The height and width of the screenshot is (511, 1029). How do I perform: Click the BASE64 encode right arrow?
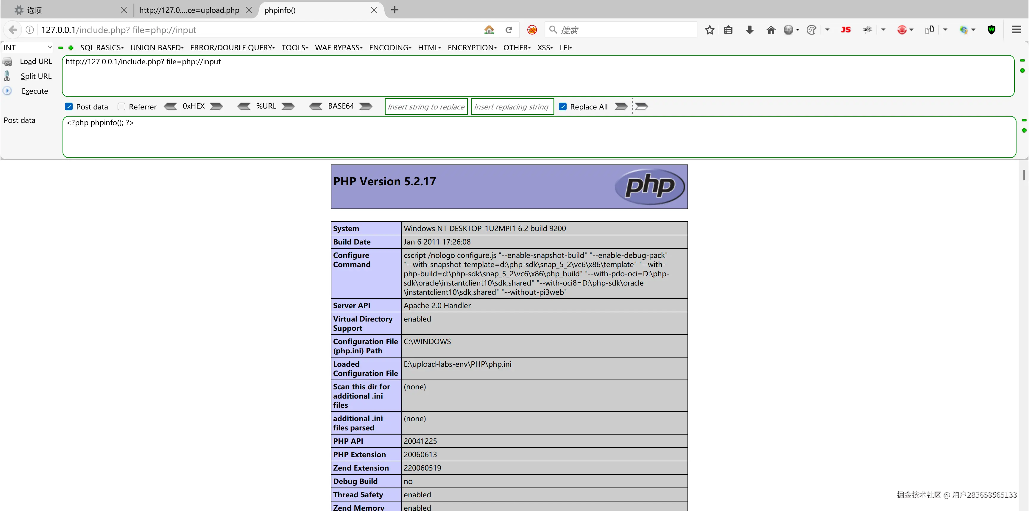pyautogui.click(x=366, y=106)
